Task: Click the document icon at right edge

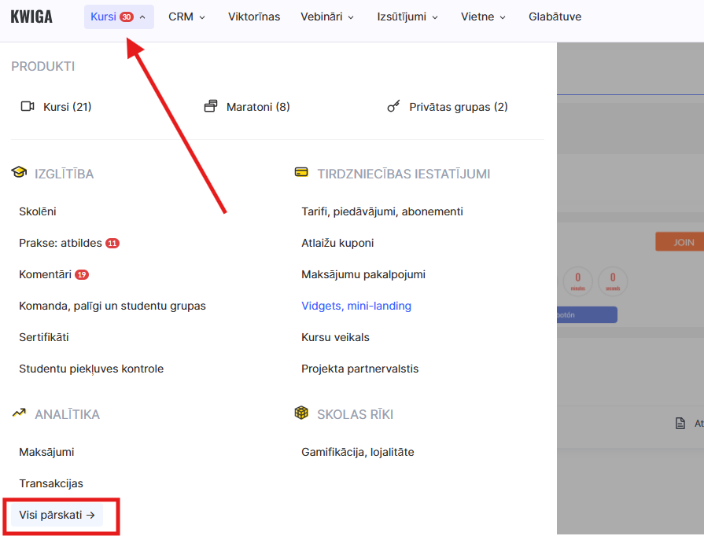Action: click(680, 424)
